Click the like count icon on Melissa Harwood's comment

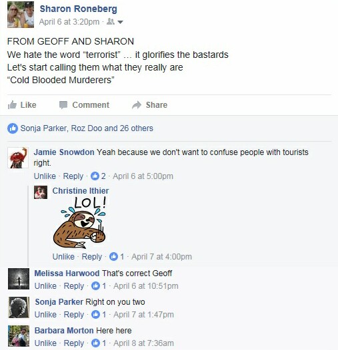pos(95,286)
